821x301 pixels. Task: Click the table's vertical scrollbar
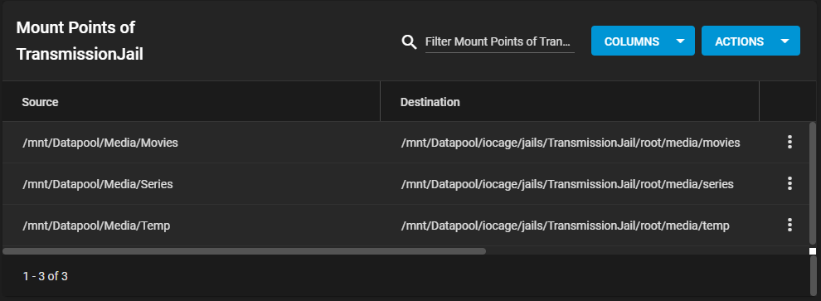pos(812,182)
